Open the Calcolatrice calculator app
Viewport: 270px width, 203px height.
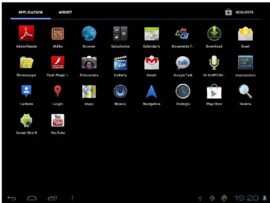click(120, 33)
